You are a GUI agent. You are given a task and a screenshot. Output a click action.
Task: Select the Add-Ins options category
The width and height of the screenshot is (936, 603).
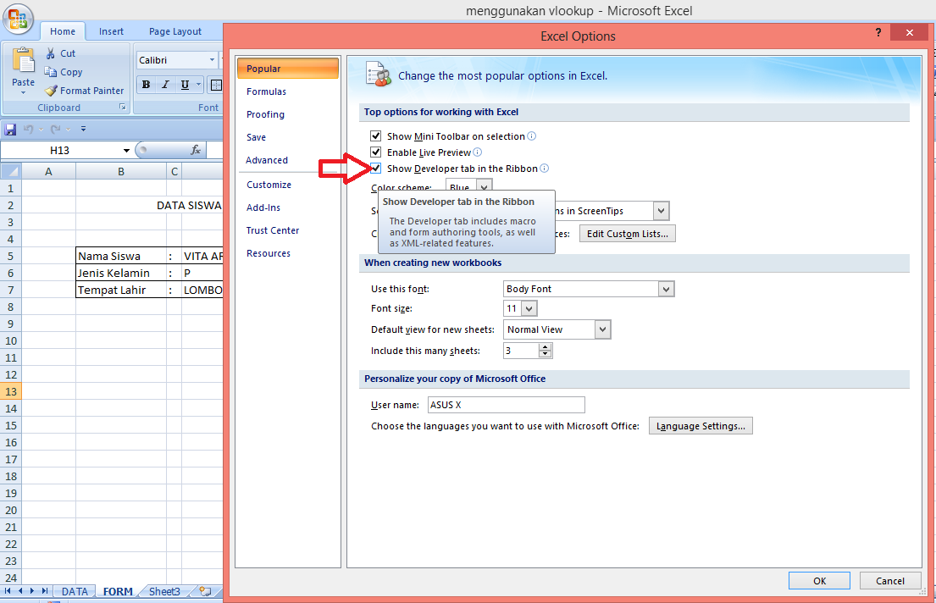point(288,207)
